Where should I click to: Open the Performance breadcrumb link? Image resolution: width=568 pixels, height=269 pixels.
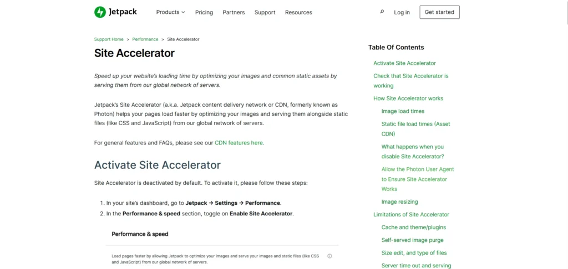(145, 39)
